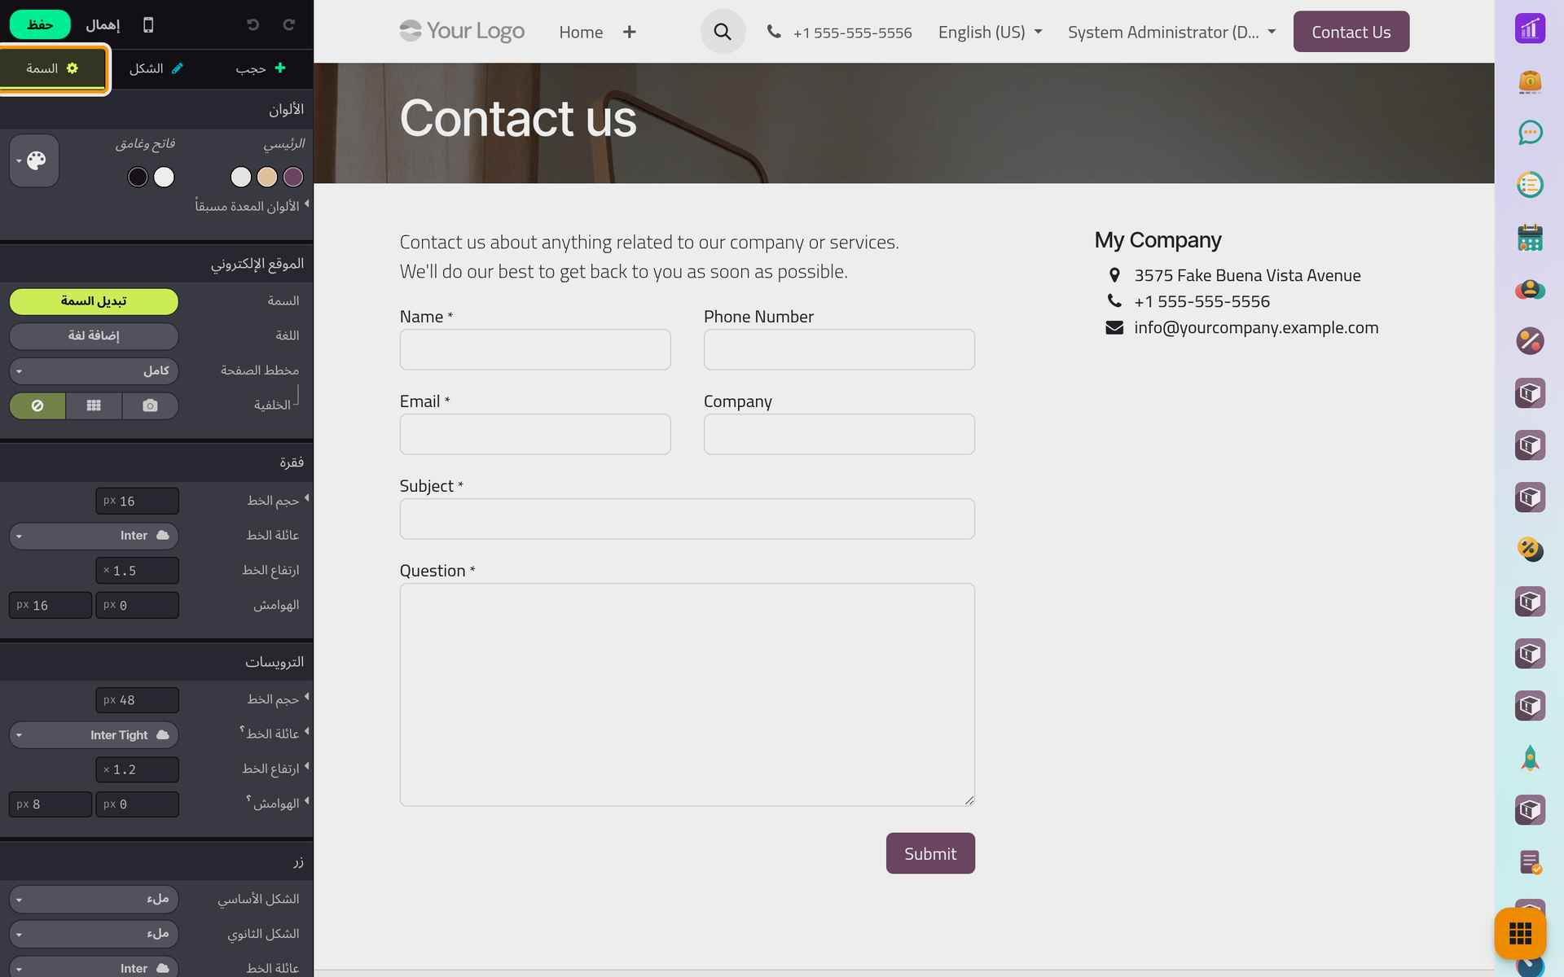Select the image camera background option
The height and width of the screenshot is (977, 1564).
pos(150,405)
